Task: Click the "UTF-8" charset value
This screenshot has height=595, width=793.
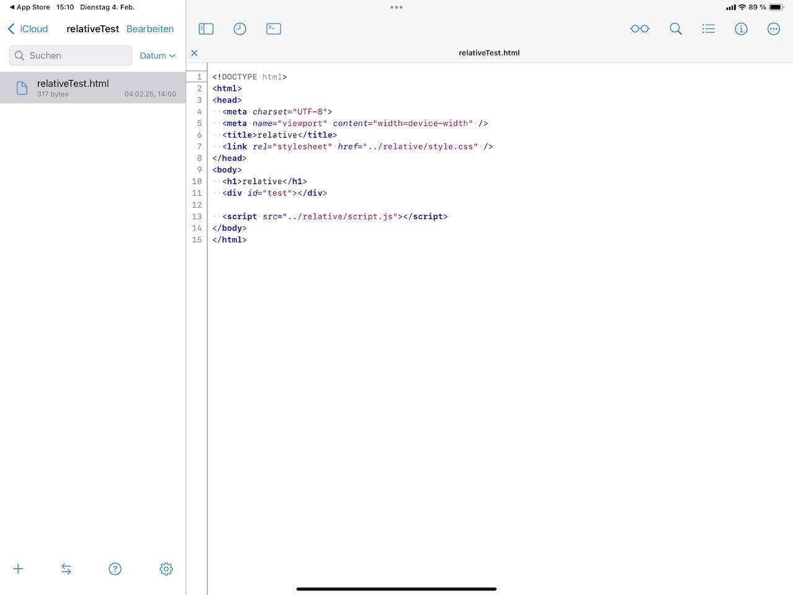Action: pyautogui.click(x=310, y=112)
